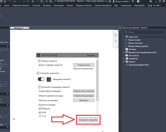The image size is (166, 132).
Task: Toggle the highlighted Thin Lines icon in quick access toolbar
Action: point(42,1)
